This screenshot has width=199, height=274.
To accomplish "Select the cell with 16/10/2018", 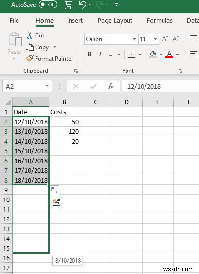I will (x=31, y=161).
